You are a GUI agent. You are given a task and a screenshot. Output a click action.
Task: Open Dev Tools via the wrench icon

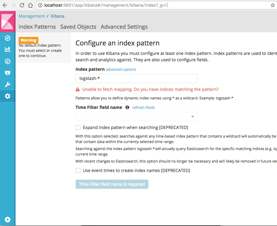click(8, 84)
